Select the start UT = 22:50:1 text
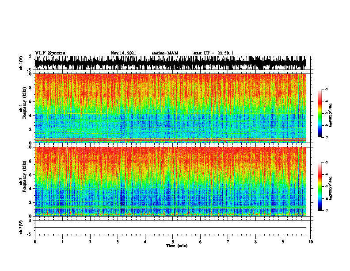This screenshot has height=271, width=350. pyautogui.click(x=213, y=53)
